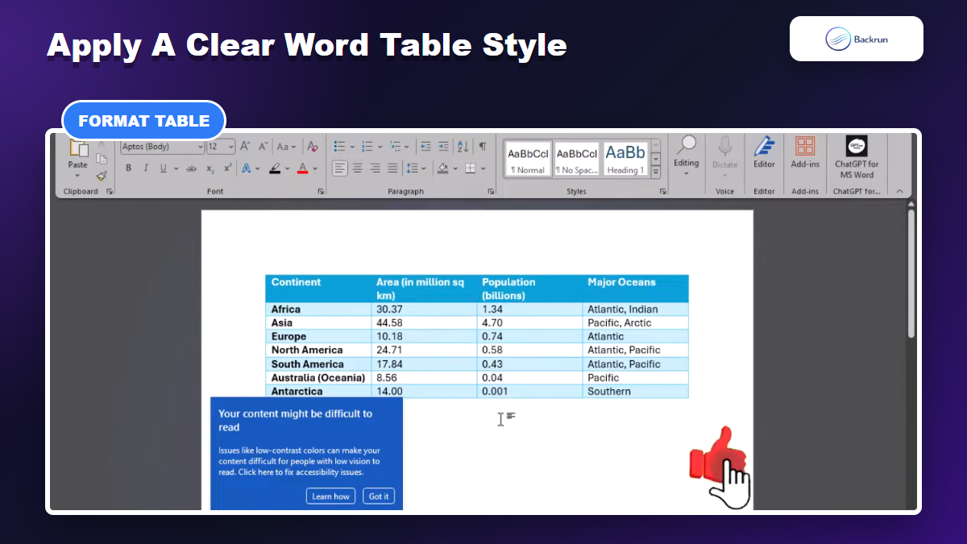Apply the No Spacing style

(x=576, y=159)
